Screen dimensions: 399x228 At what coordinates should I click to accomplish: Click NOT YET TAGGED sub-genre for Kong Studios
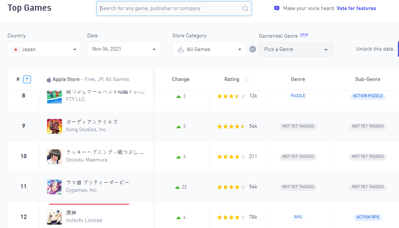pyautogui.click(x=368, y=126)
